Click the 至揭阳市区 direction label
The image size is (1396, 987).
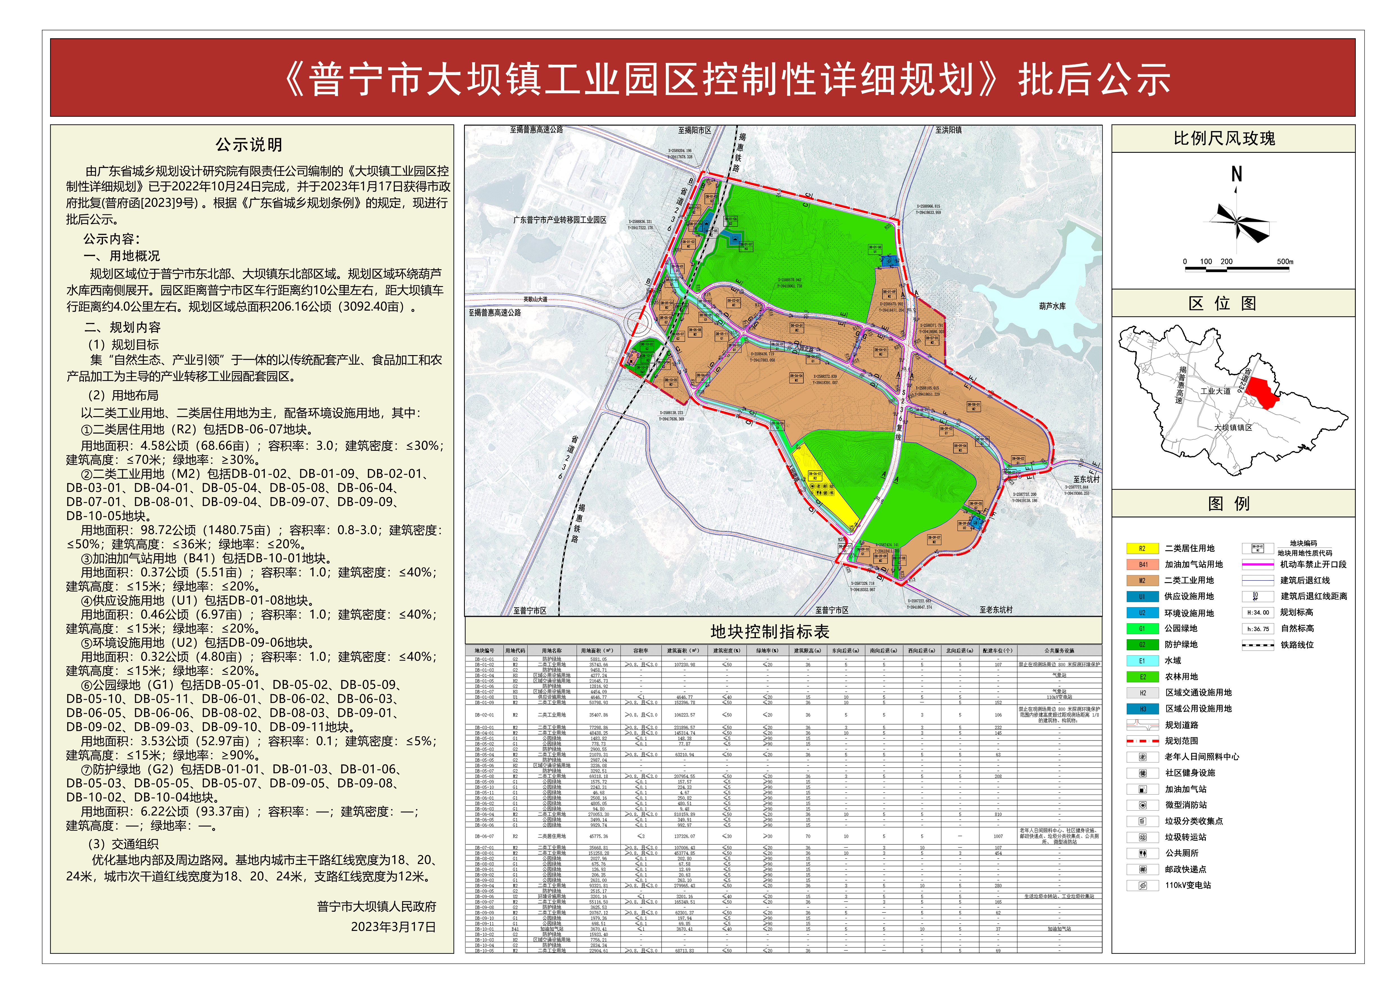point(694,130)
